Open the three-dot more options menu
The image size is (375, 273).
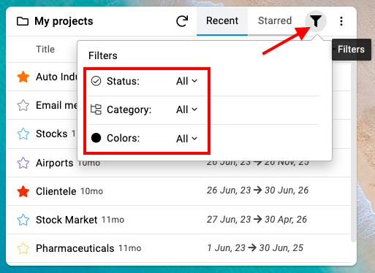(341, 21)
